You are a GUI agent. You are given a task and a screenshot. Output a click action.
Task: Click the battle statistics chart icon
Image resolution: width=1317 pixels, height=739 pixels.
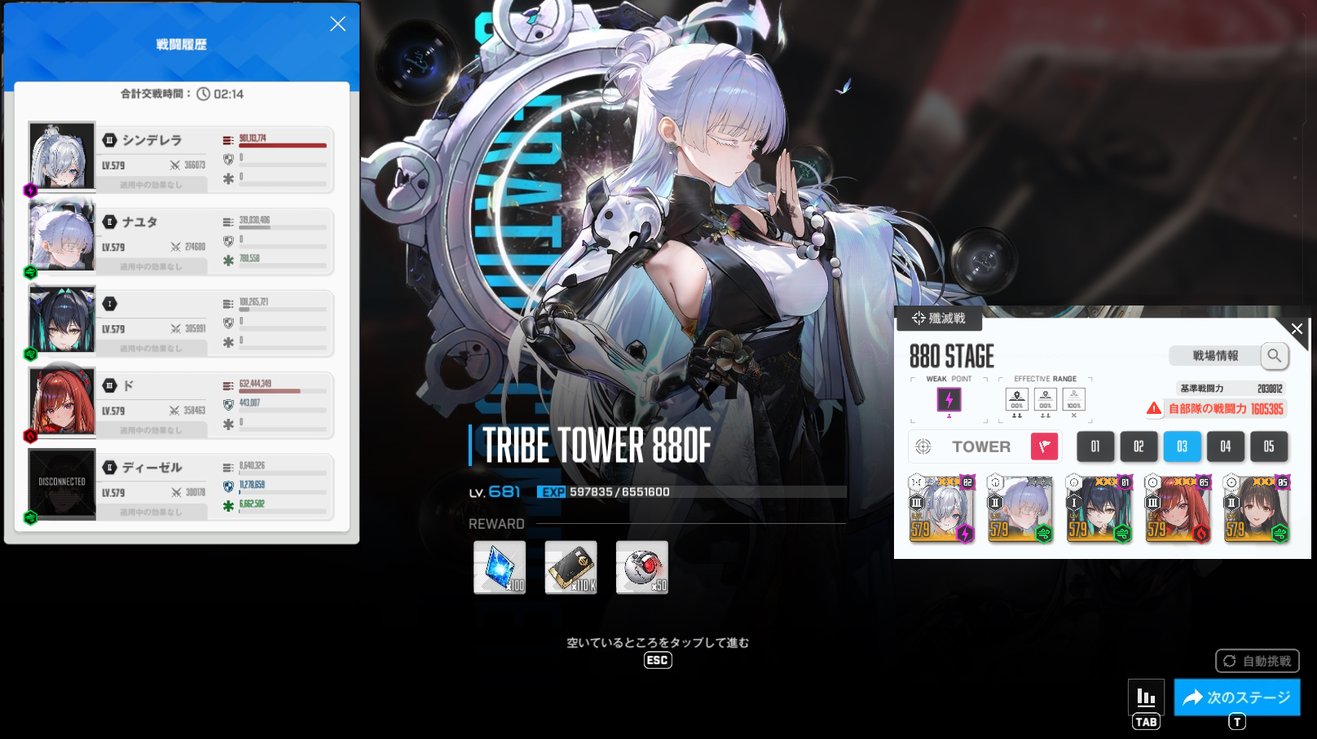point(1146,697)
